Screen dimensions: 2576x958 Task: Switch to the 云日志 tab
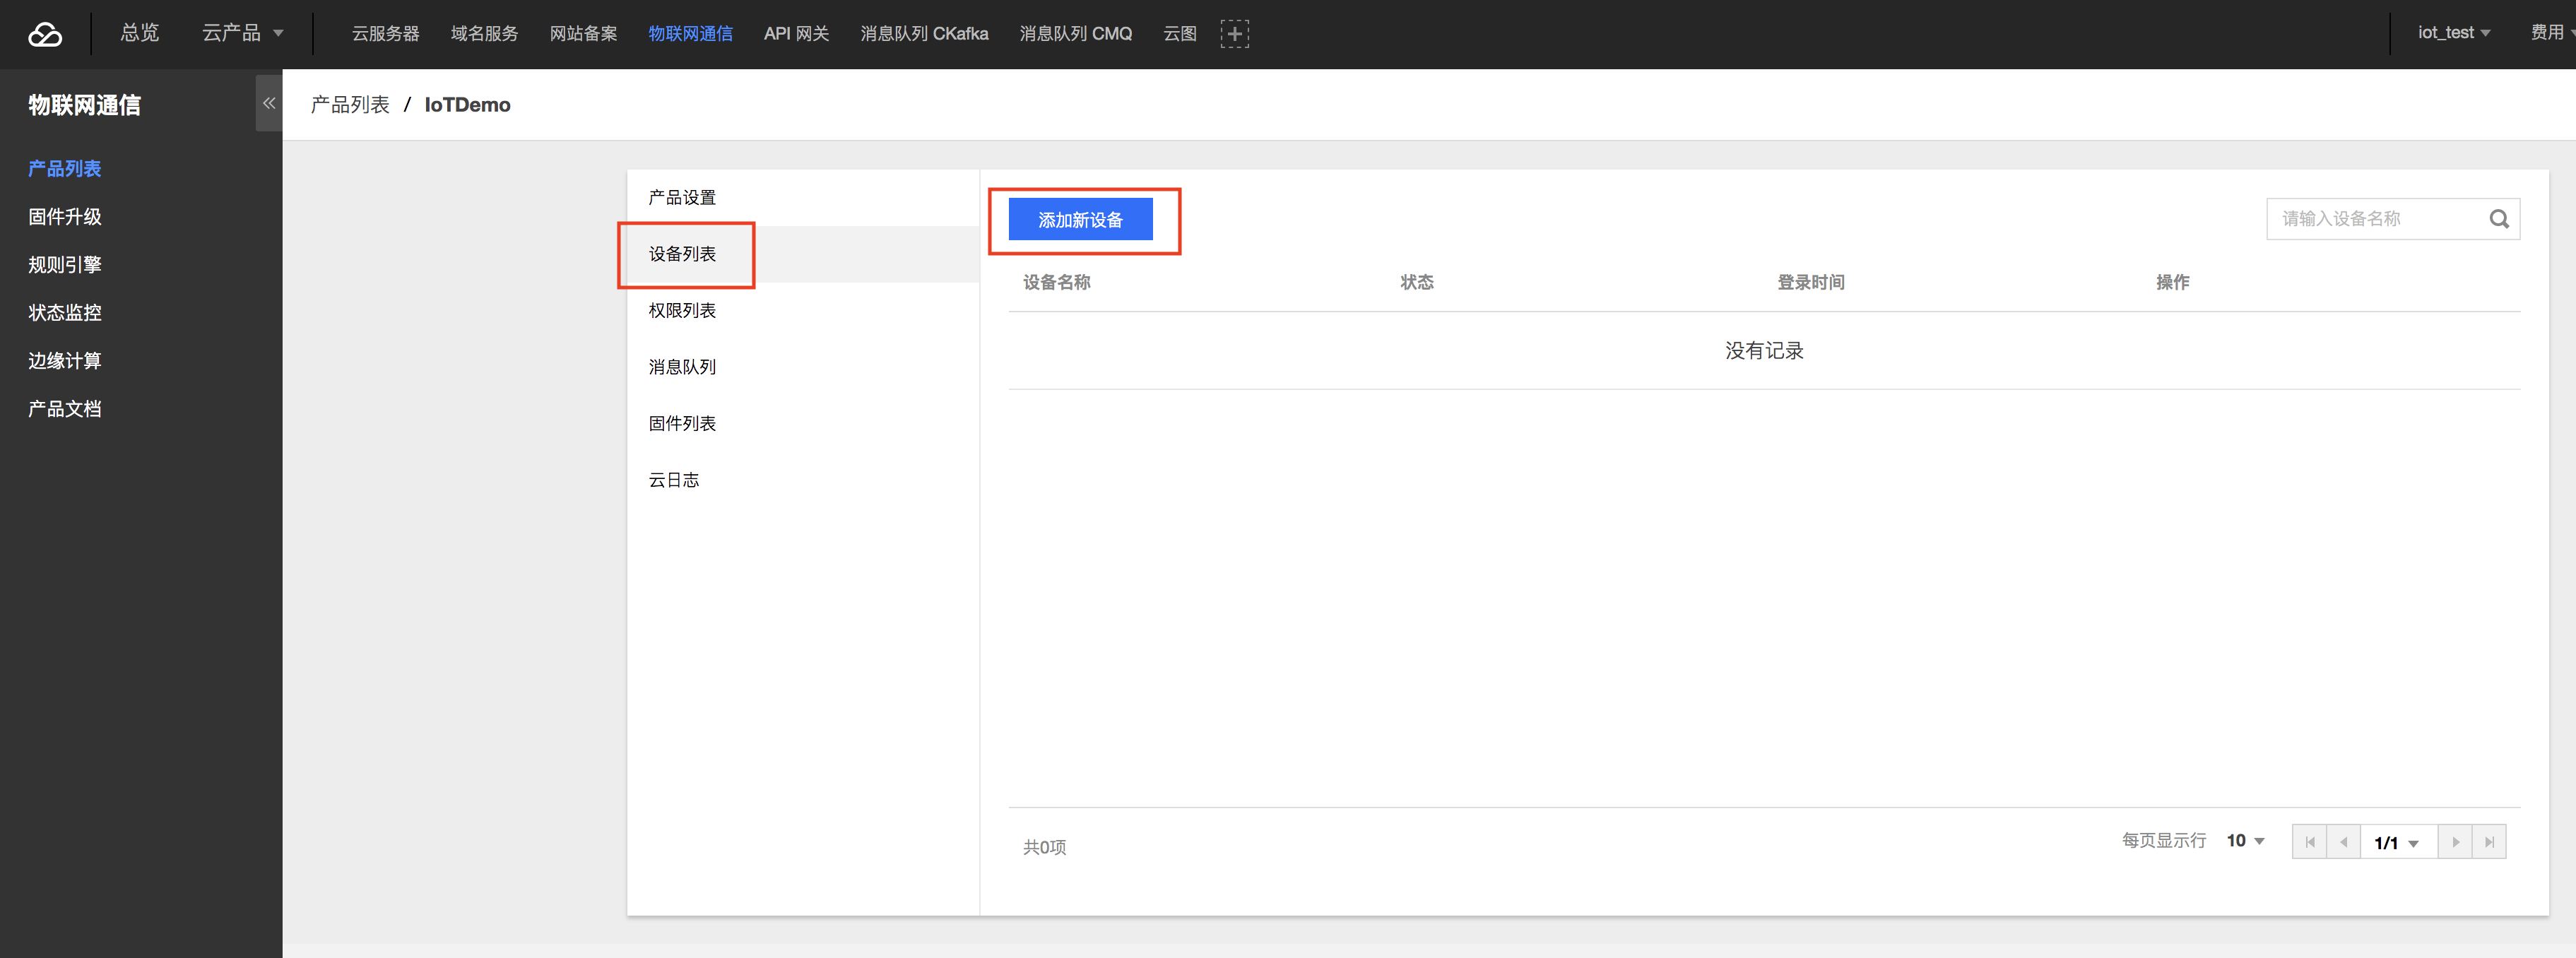click(x=803, y=480)
